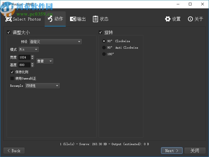Click the 高度 height field 800
The image size is (209, 157).
pos(25,65)
